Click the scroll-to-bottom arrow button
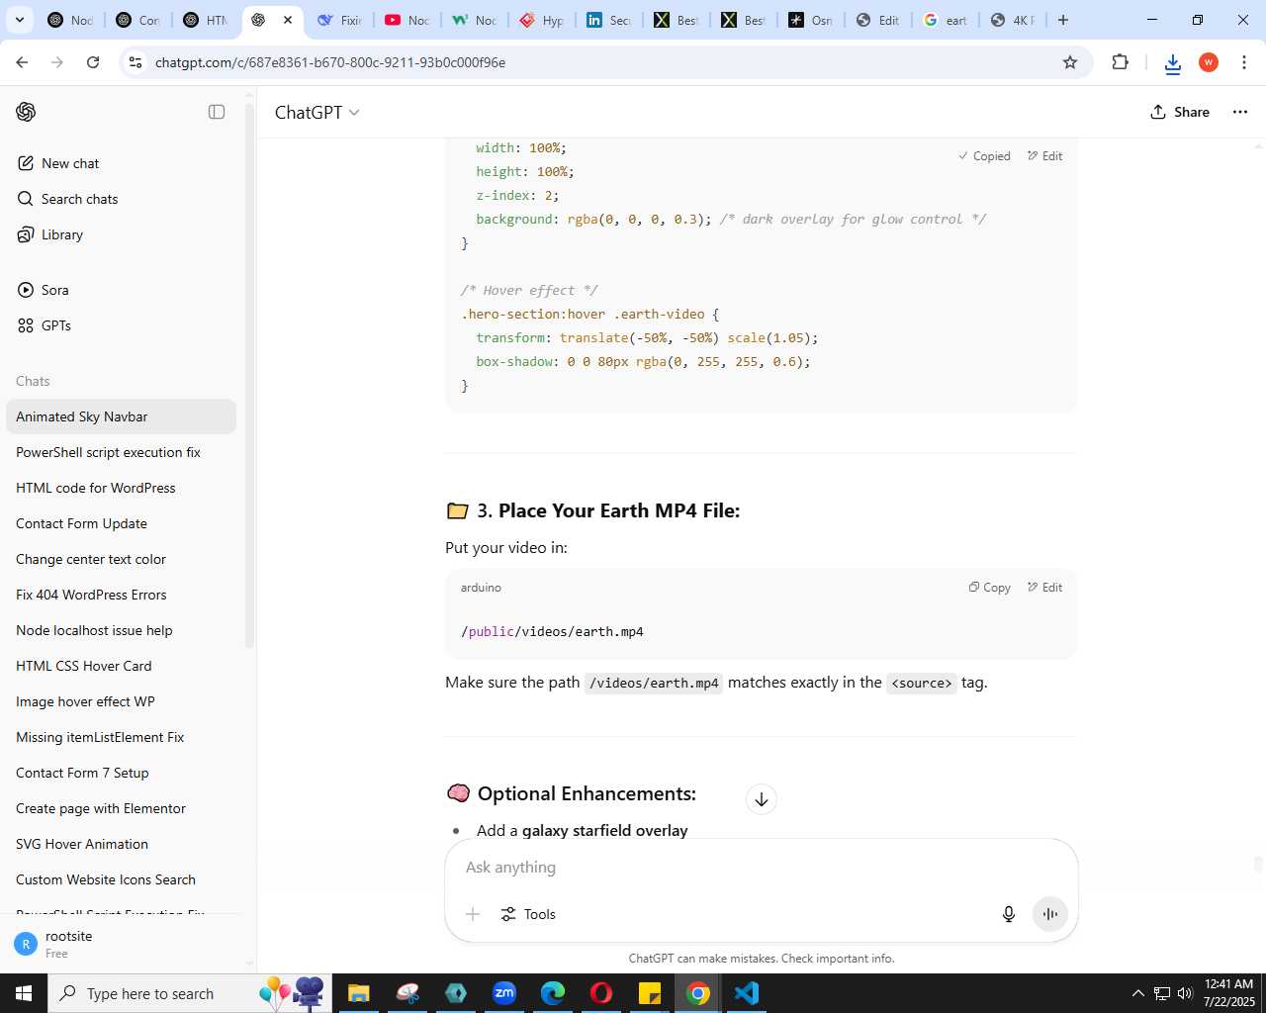Image resolution: width=1266 pixels, height=1013 pixels. pos(762,799)
